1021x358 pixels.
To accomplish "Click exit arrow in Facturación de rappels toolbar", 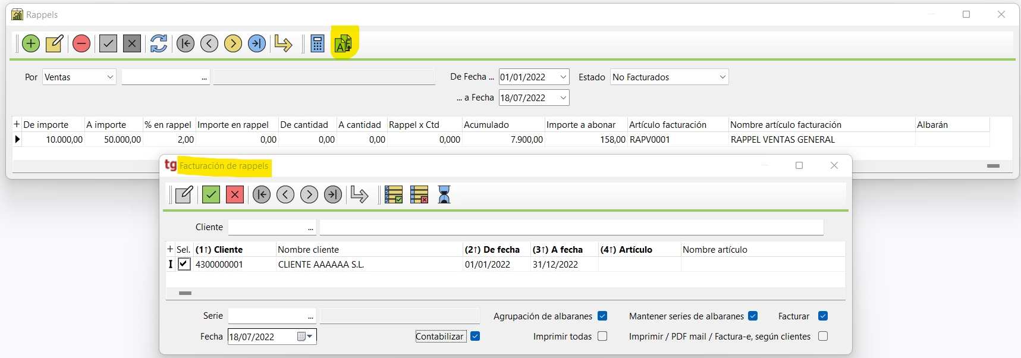I will pyautogui.click(x=359, y=194).
